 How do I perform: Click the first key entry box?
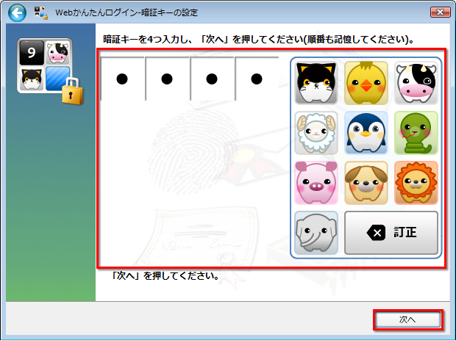[122, 79]
